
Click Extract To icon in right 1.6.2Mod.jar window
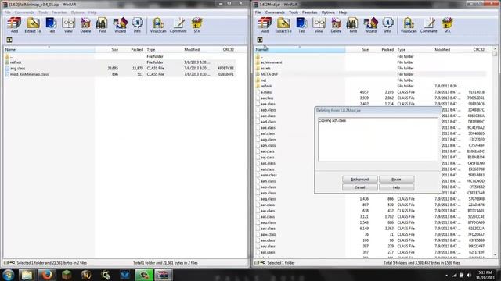tap(283, 25)
